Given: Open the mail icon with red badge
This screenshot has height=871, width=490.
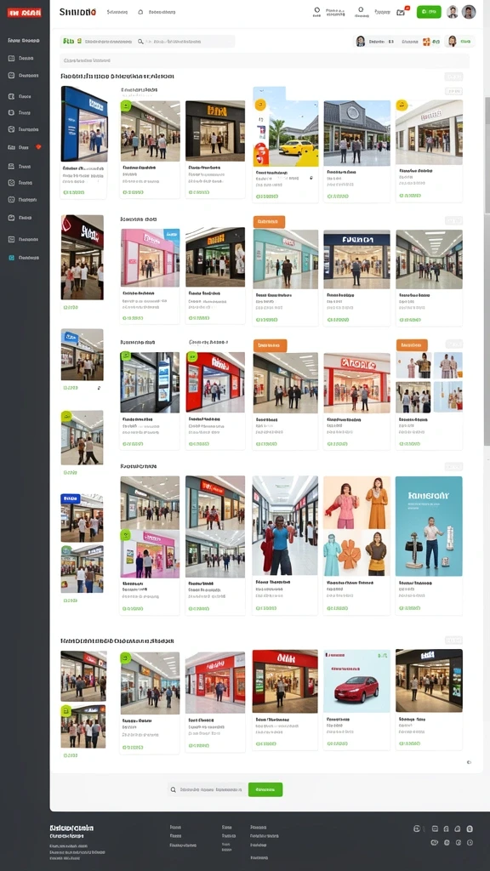Looking at the screenshot, I should click(402, 12).
